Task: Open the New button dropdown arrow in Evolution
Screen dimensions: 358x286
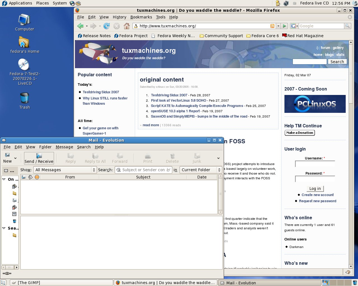Action: (15, 158)
